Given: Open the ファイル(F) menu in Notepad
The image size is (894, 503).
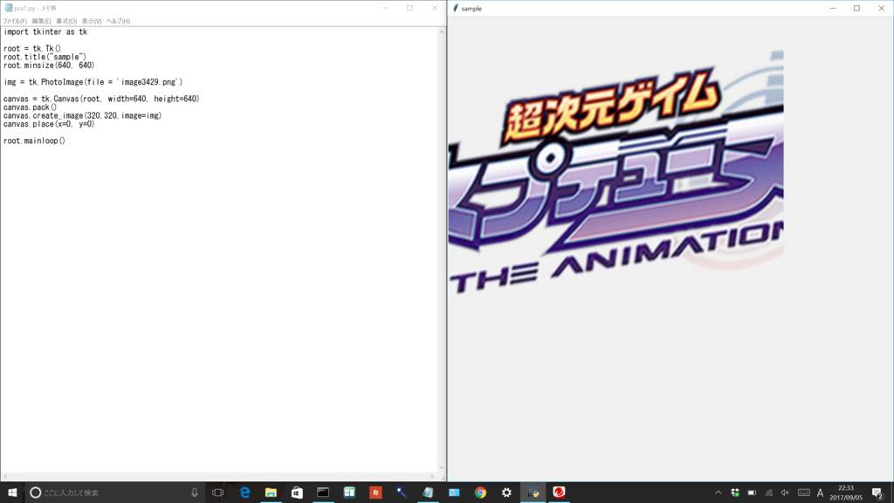Looking at the screenshot, I should tap(15, 21).
